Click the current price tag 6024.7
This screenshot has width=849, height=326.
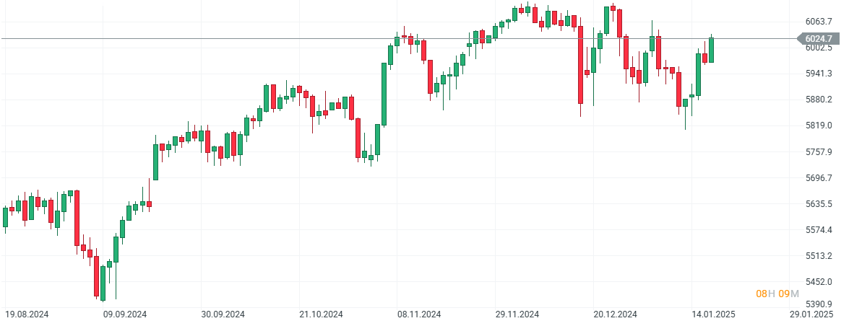tap(818, 38)
